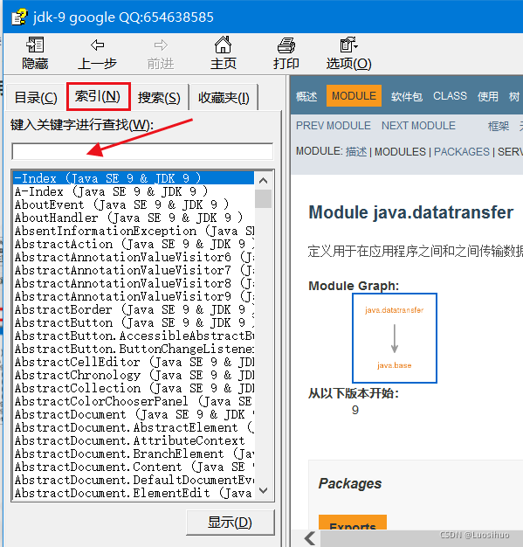
Task: Jump to the 描述 description link
Action: point(356,152)
